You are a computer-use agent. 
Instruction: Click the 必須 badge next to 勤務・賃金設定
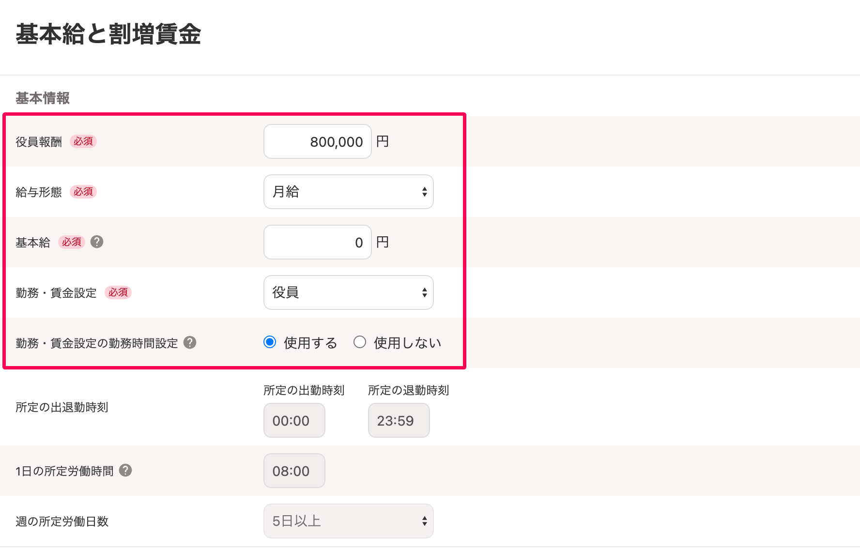[x=118, y=292]
